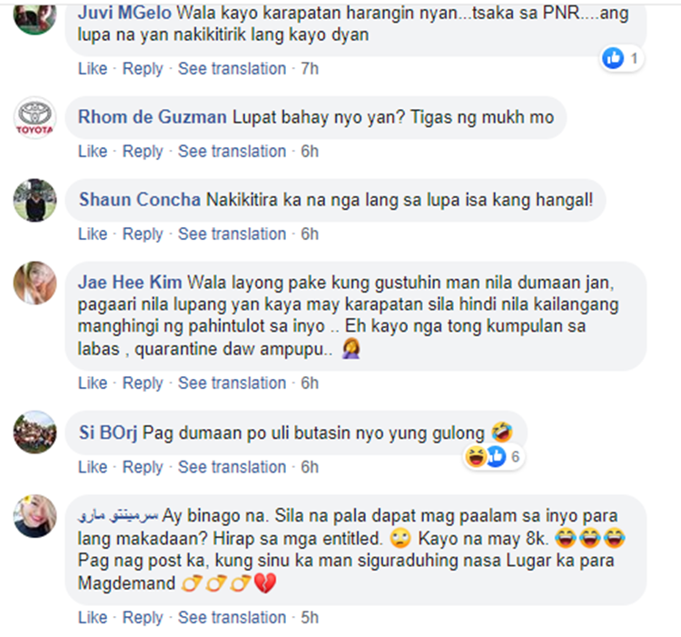Open Si BOrj's profile avatar
681x637 pixels.
[x=35, y=433]
